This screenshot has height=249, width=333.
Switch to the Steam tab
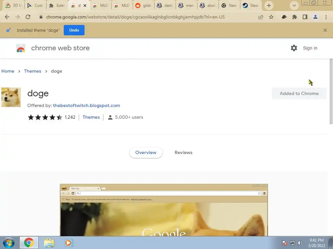251,6
